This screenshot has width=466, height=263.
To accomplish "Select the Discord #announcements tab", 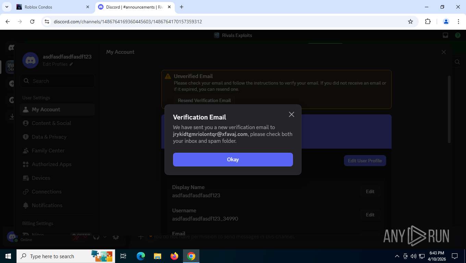I will (x=135, y=7).
